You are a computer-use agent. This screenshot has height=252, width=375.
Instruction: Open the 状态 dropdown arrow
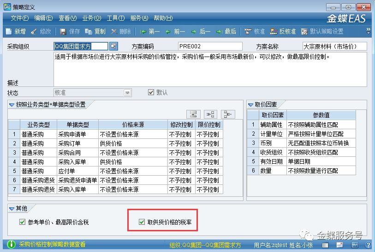click(127, 92)
